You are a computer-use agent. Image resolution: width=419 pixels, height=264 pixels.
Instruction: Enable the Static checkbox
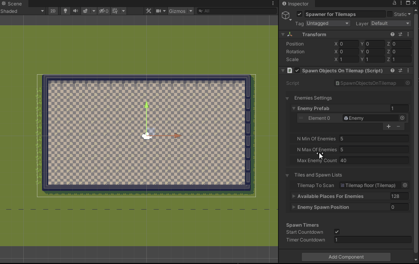coord(390,14)
